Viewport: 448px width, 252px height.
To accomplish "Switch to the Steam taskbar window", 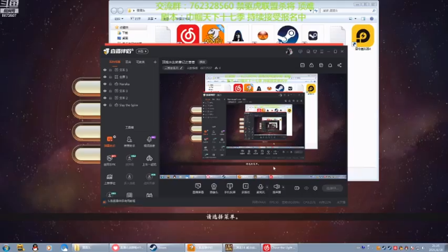I will (167, 248).
